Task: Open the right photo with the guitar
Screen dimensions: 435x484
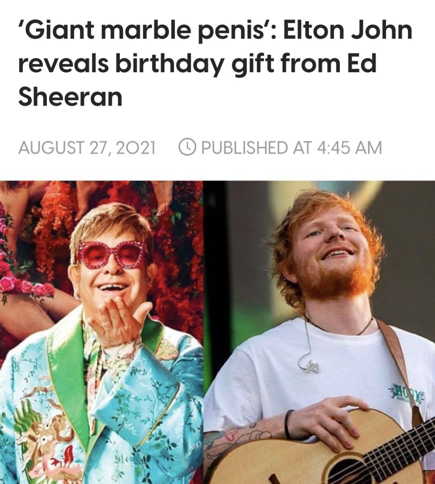Action: click(x=320, y=332)
